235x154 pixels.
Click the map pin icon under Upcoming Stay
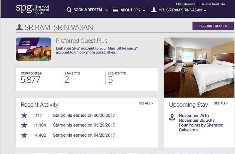coord(172,117)
